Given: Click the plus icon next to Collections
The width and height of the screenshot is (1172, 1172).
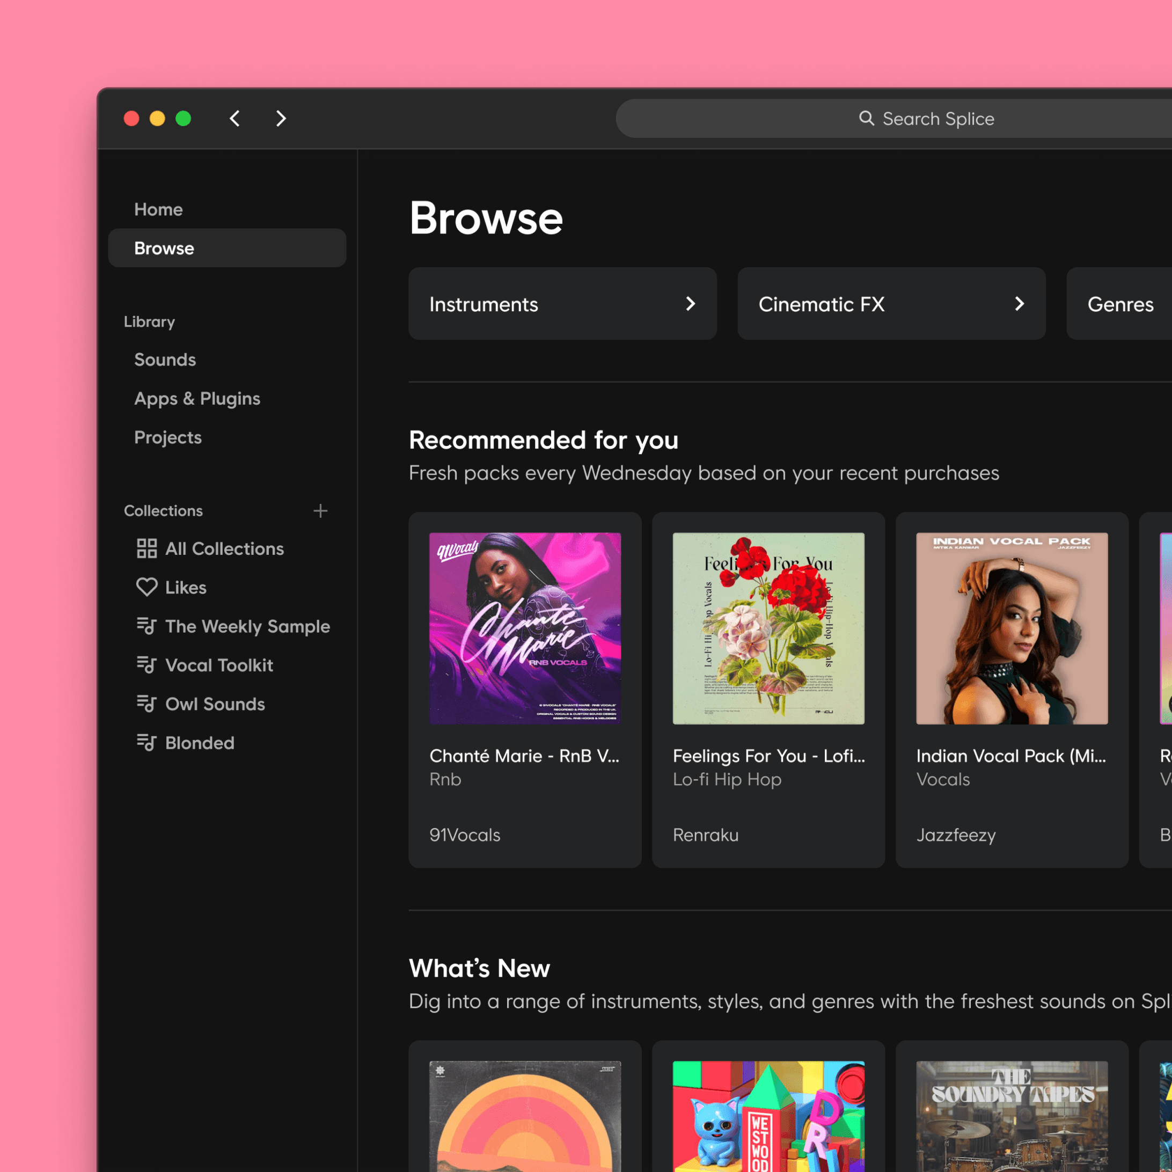Looking at the screenshot, I should 320,511.
